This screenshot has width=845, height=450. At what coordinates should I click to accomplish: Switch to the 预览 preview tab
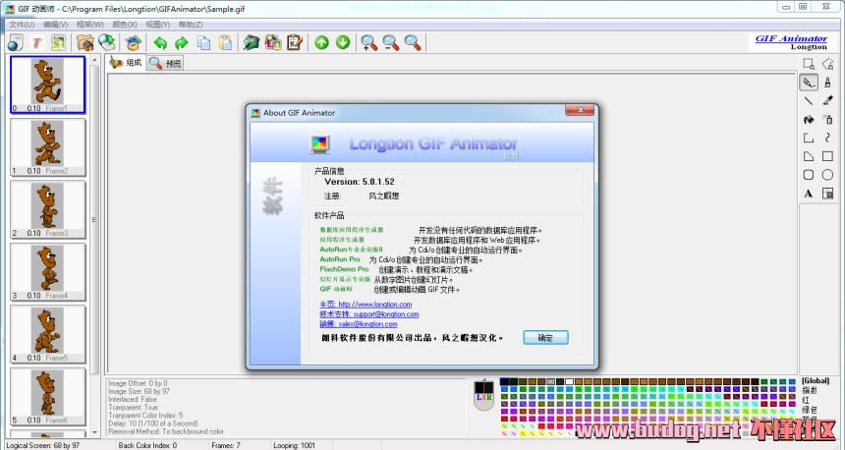click(x=167, y=64)
